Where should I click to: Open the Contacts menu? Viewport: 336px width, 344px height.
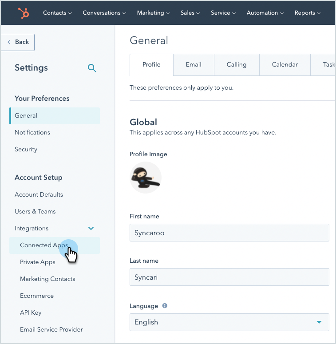tap(57, 13)
